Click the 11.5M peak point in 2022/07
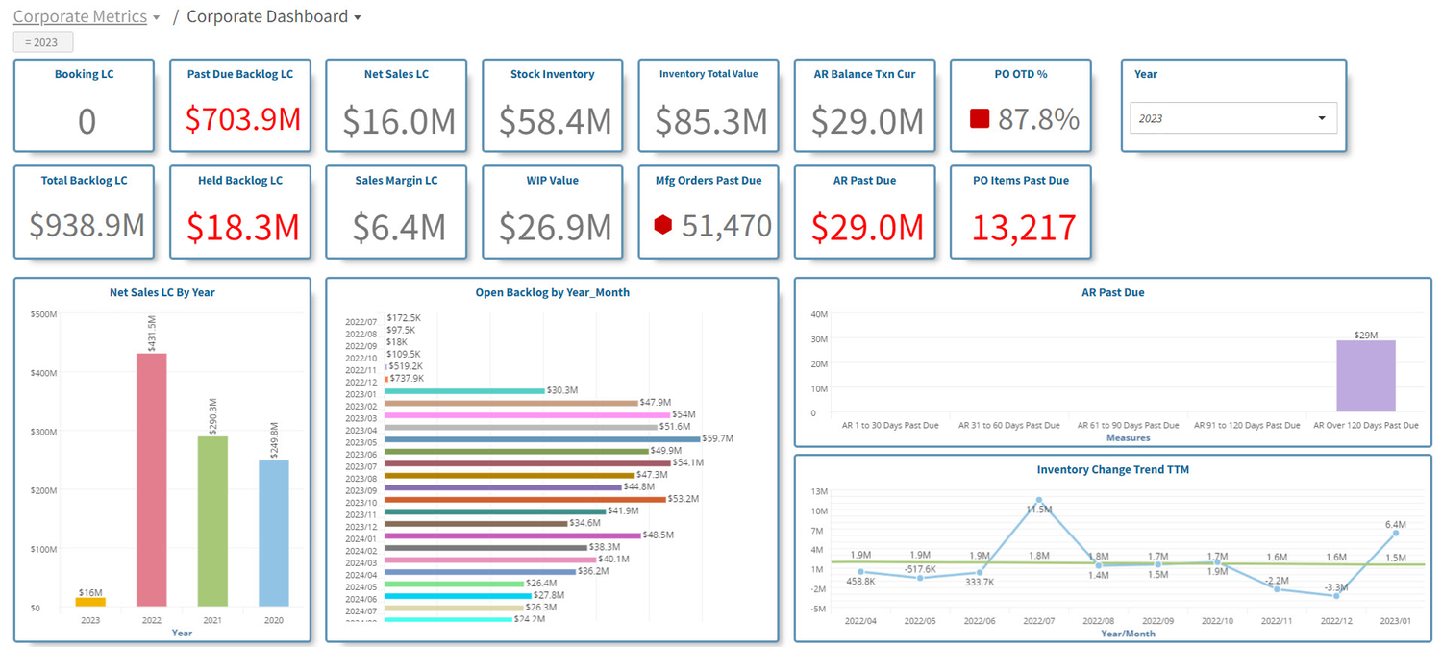1442x647 pixels. (1038, 500)
